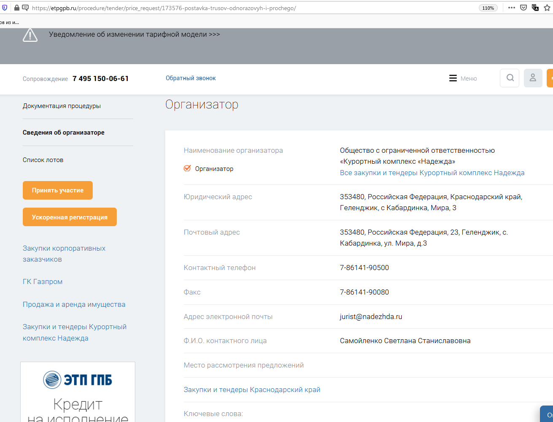
Task: Save page to Pocket icon
Action: pos(523,8)
